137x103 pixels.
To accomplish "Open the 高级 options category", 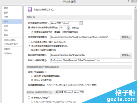I will [6, 35].
